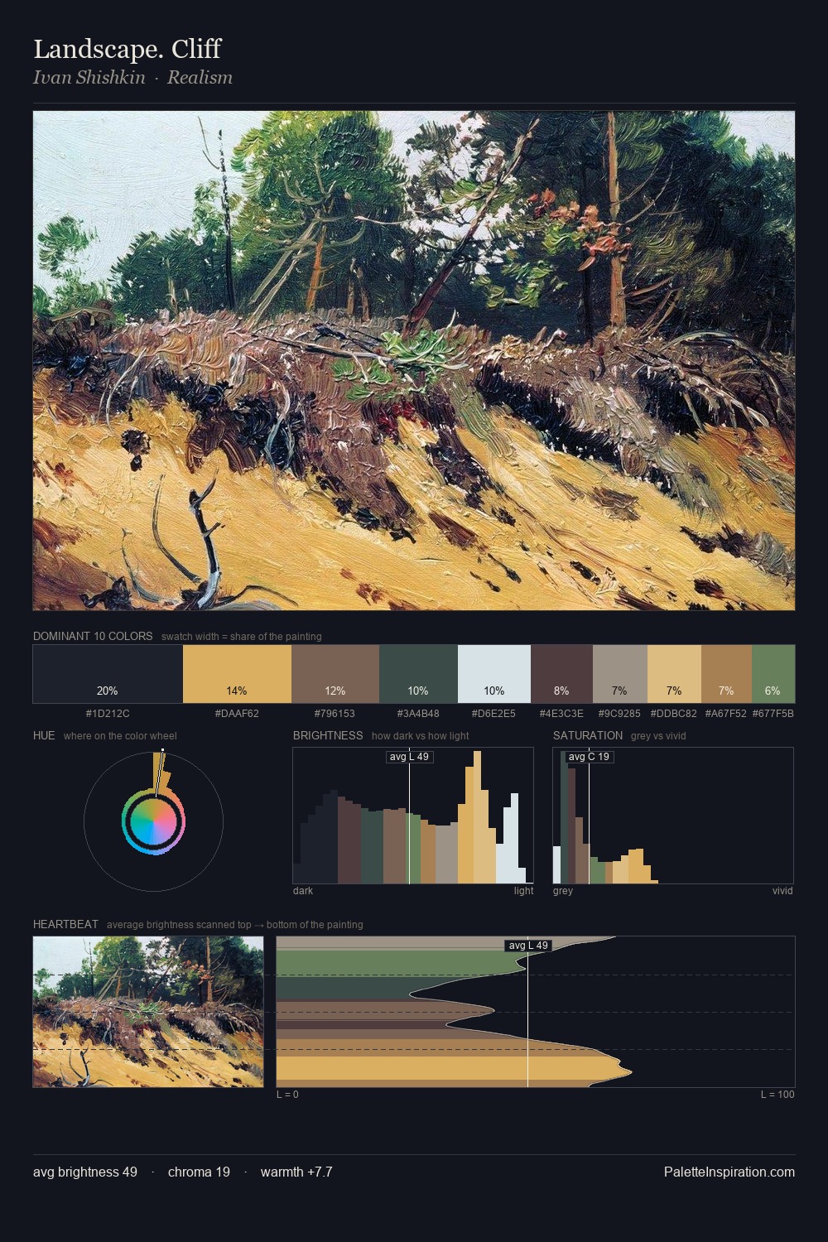The height and width of the screenshot is (1242, 828).
Task: Select the #DAAF62 golden swatch
Action: pyautogui.click(x=237, y=674)
